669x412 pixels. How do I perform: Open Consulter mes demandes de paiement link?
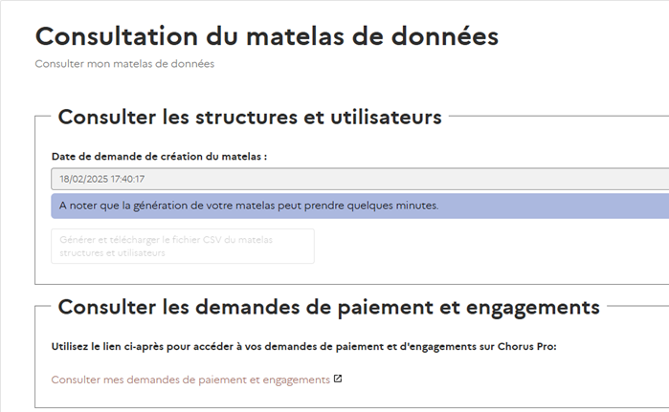point(190,379)
